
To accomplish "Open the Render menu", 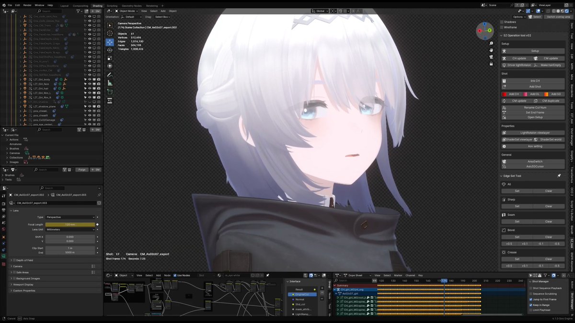I will [x=27, y=5].
